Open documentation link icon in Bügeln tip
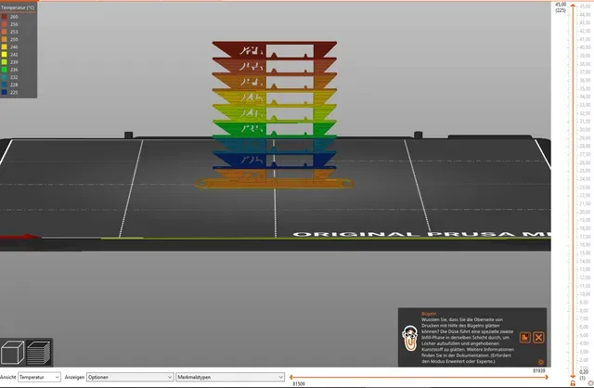Viewport: 594px width, 388px height. tap(525, 337)
